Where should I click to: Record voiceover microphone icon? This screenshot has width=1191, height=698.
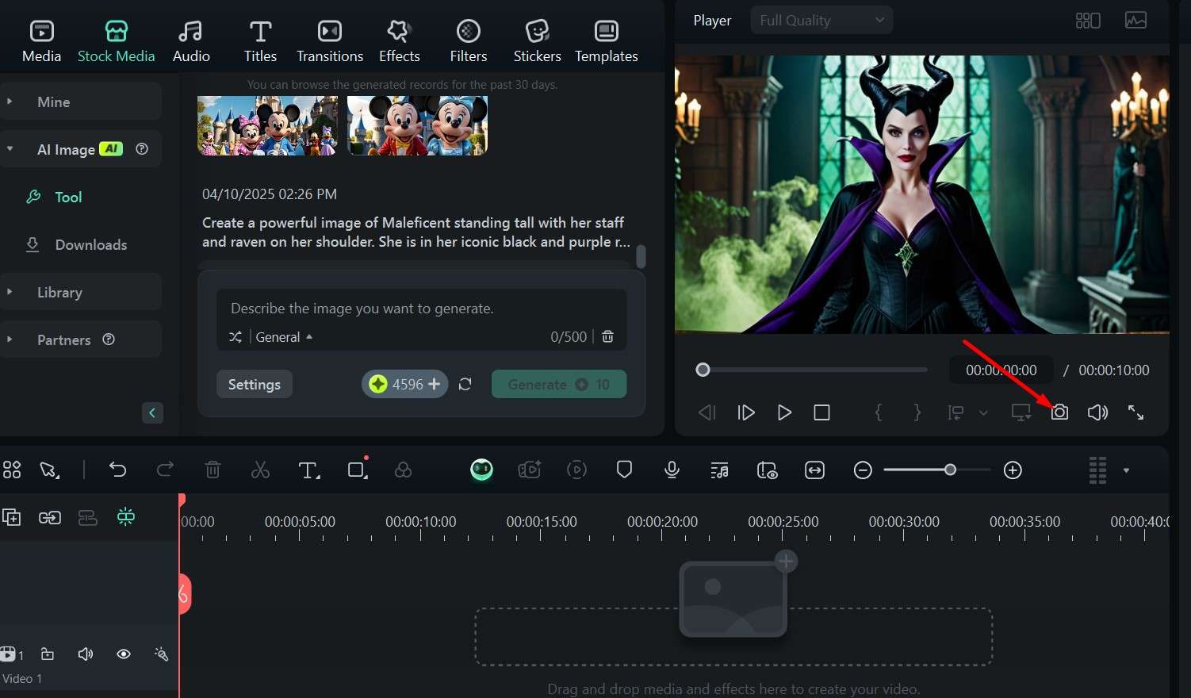tap(672, 470)
